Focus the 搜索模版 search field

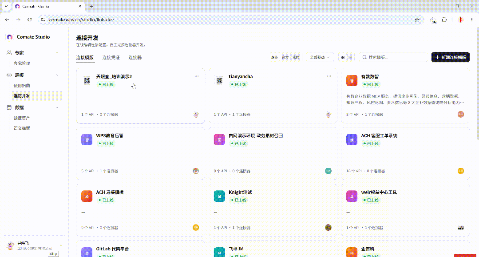(x=393, y=57)
